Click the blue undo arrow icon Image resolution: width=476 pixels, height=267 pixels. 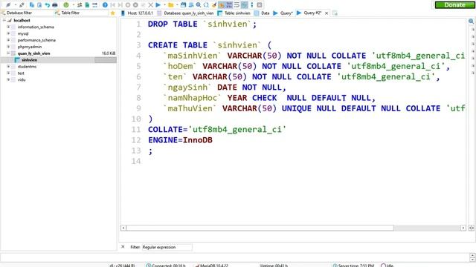coord(47,5)
